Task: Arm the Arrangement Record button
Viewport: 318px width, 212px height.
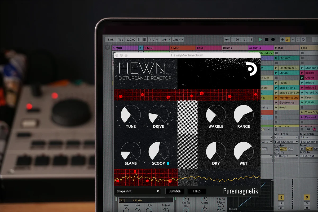Action: pyautogui.click(x=273, y=39)
